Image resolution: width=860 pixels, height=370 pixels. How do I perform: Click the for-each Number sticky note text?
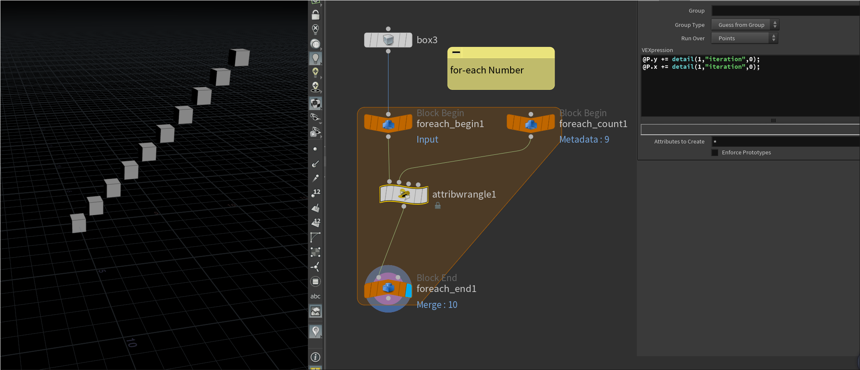click(x=487, y=70)
